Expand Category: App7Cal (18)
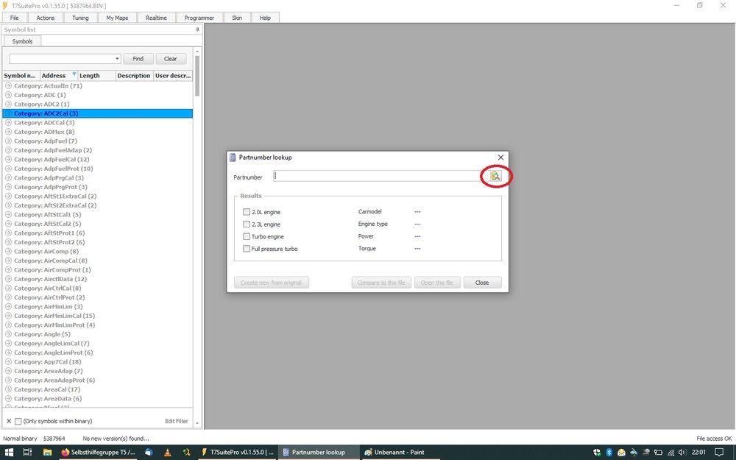736x460 pixels. (8, 361)
